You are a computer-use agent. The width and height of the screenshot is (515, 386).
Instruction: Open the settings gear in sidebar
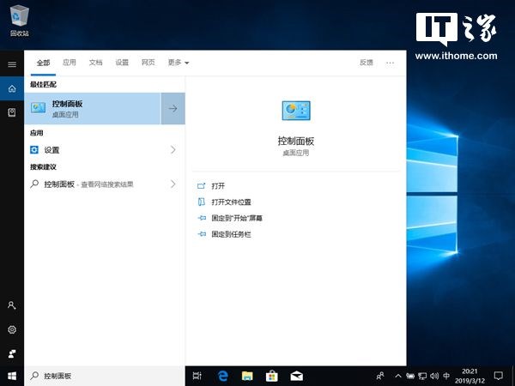(12, 329)
